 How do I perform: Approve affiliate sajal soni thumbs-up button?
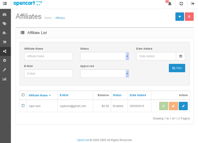(x=164, y=106)
